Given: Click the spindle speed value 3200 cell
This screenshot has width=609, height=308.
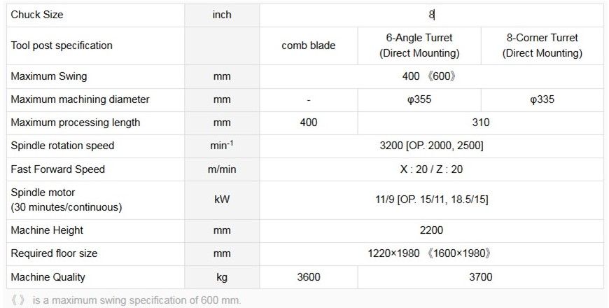Looking at the screenshot, I should point(429,146).
